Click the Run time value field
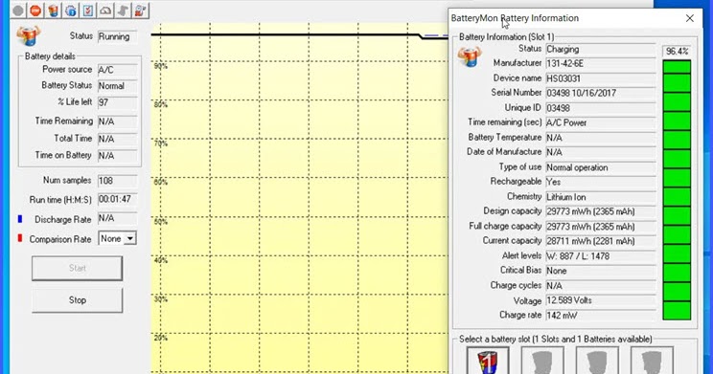 point(117,199)
